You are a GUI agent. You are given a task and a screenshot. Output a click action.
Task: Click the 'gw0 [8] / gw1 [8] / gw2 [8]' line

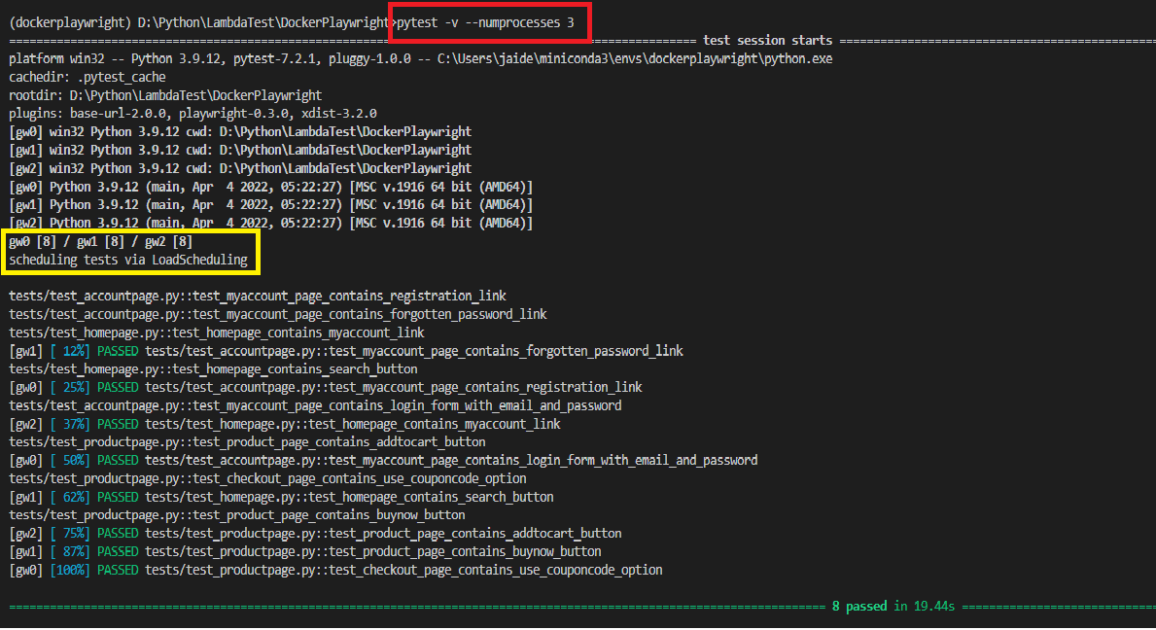click(101, 242)
